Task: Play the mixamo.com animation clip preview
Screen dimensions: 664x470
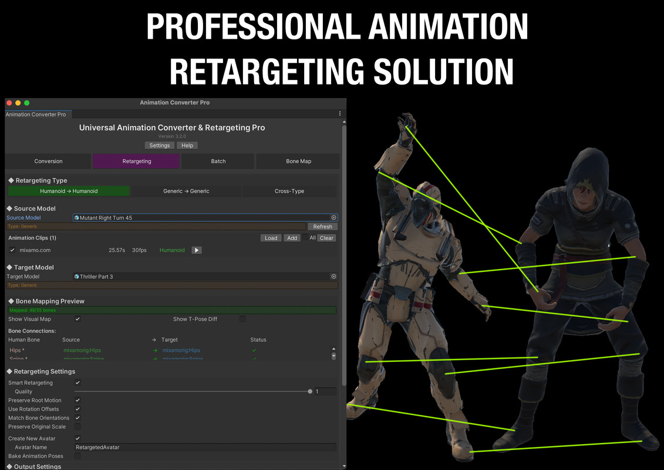Action: tap(197, 250)
